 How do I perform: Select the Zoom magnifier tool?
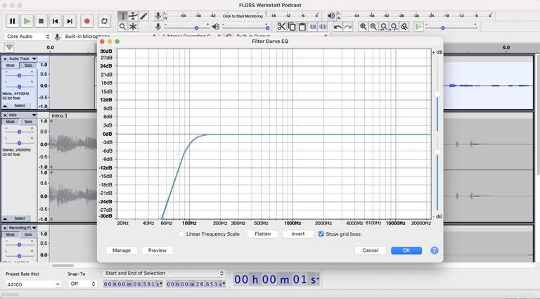pos(122,27)
